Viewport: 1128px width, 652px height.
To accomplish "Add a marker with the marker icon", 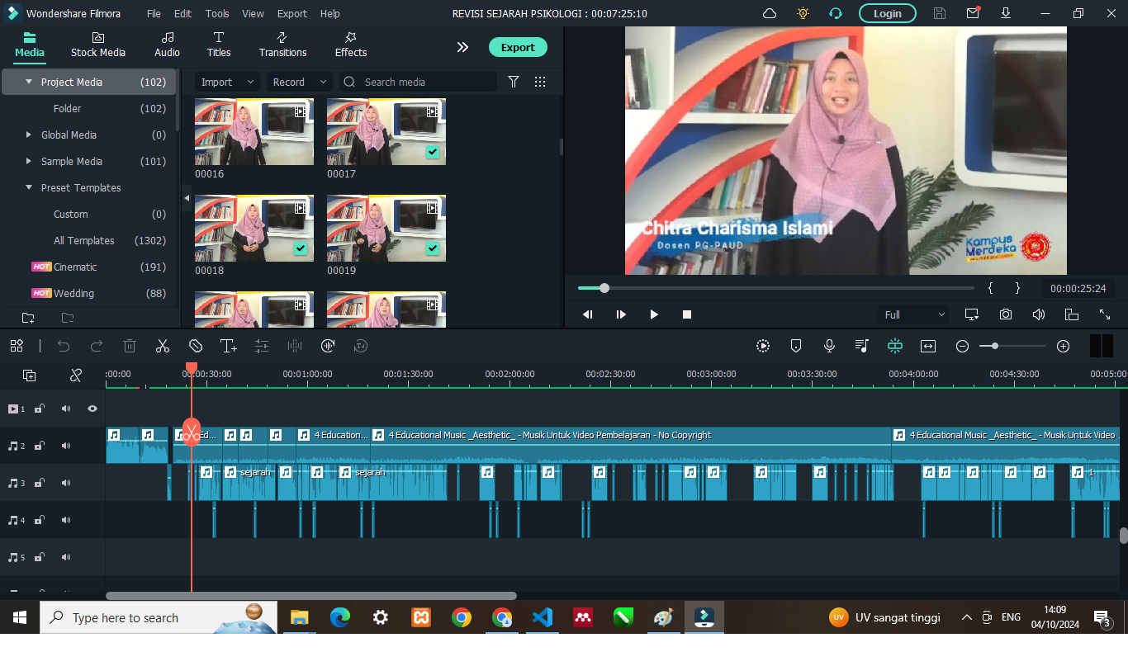I will click(796, 347).
